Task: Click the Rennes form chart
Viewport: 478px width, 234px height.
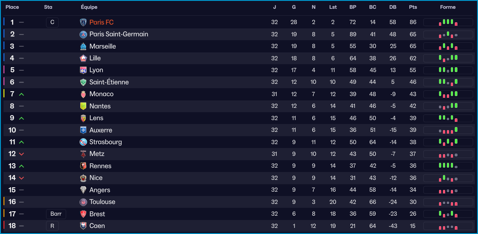Action: click(448, 166)
